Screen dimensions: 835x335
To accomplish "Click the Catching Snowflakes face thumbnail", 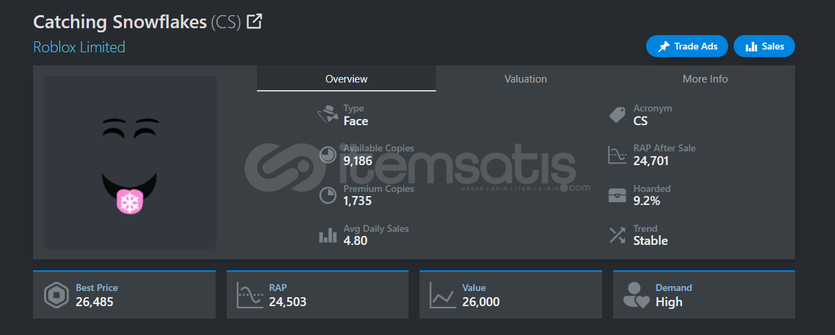I will point(130,162).
